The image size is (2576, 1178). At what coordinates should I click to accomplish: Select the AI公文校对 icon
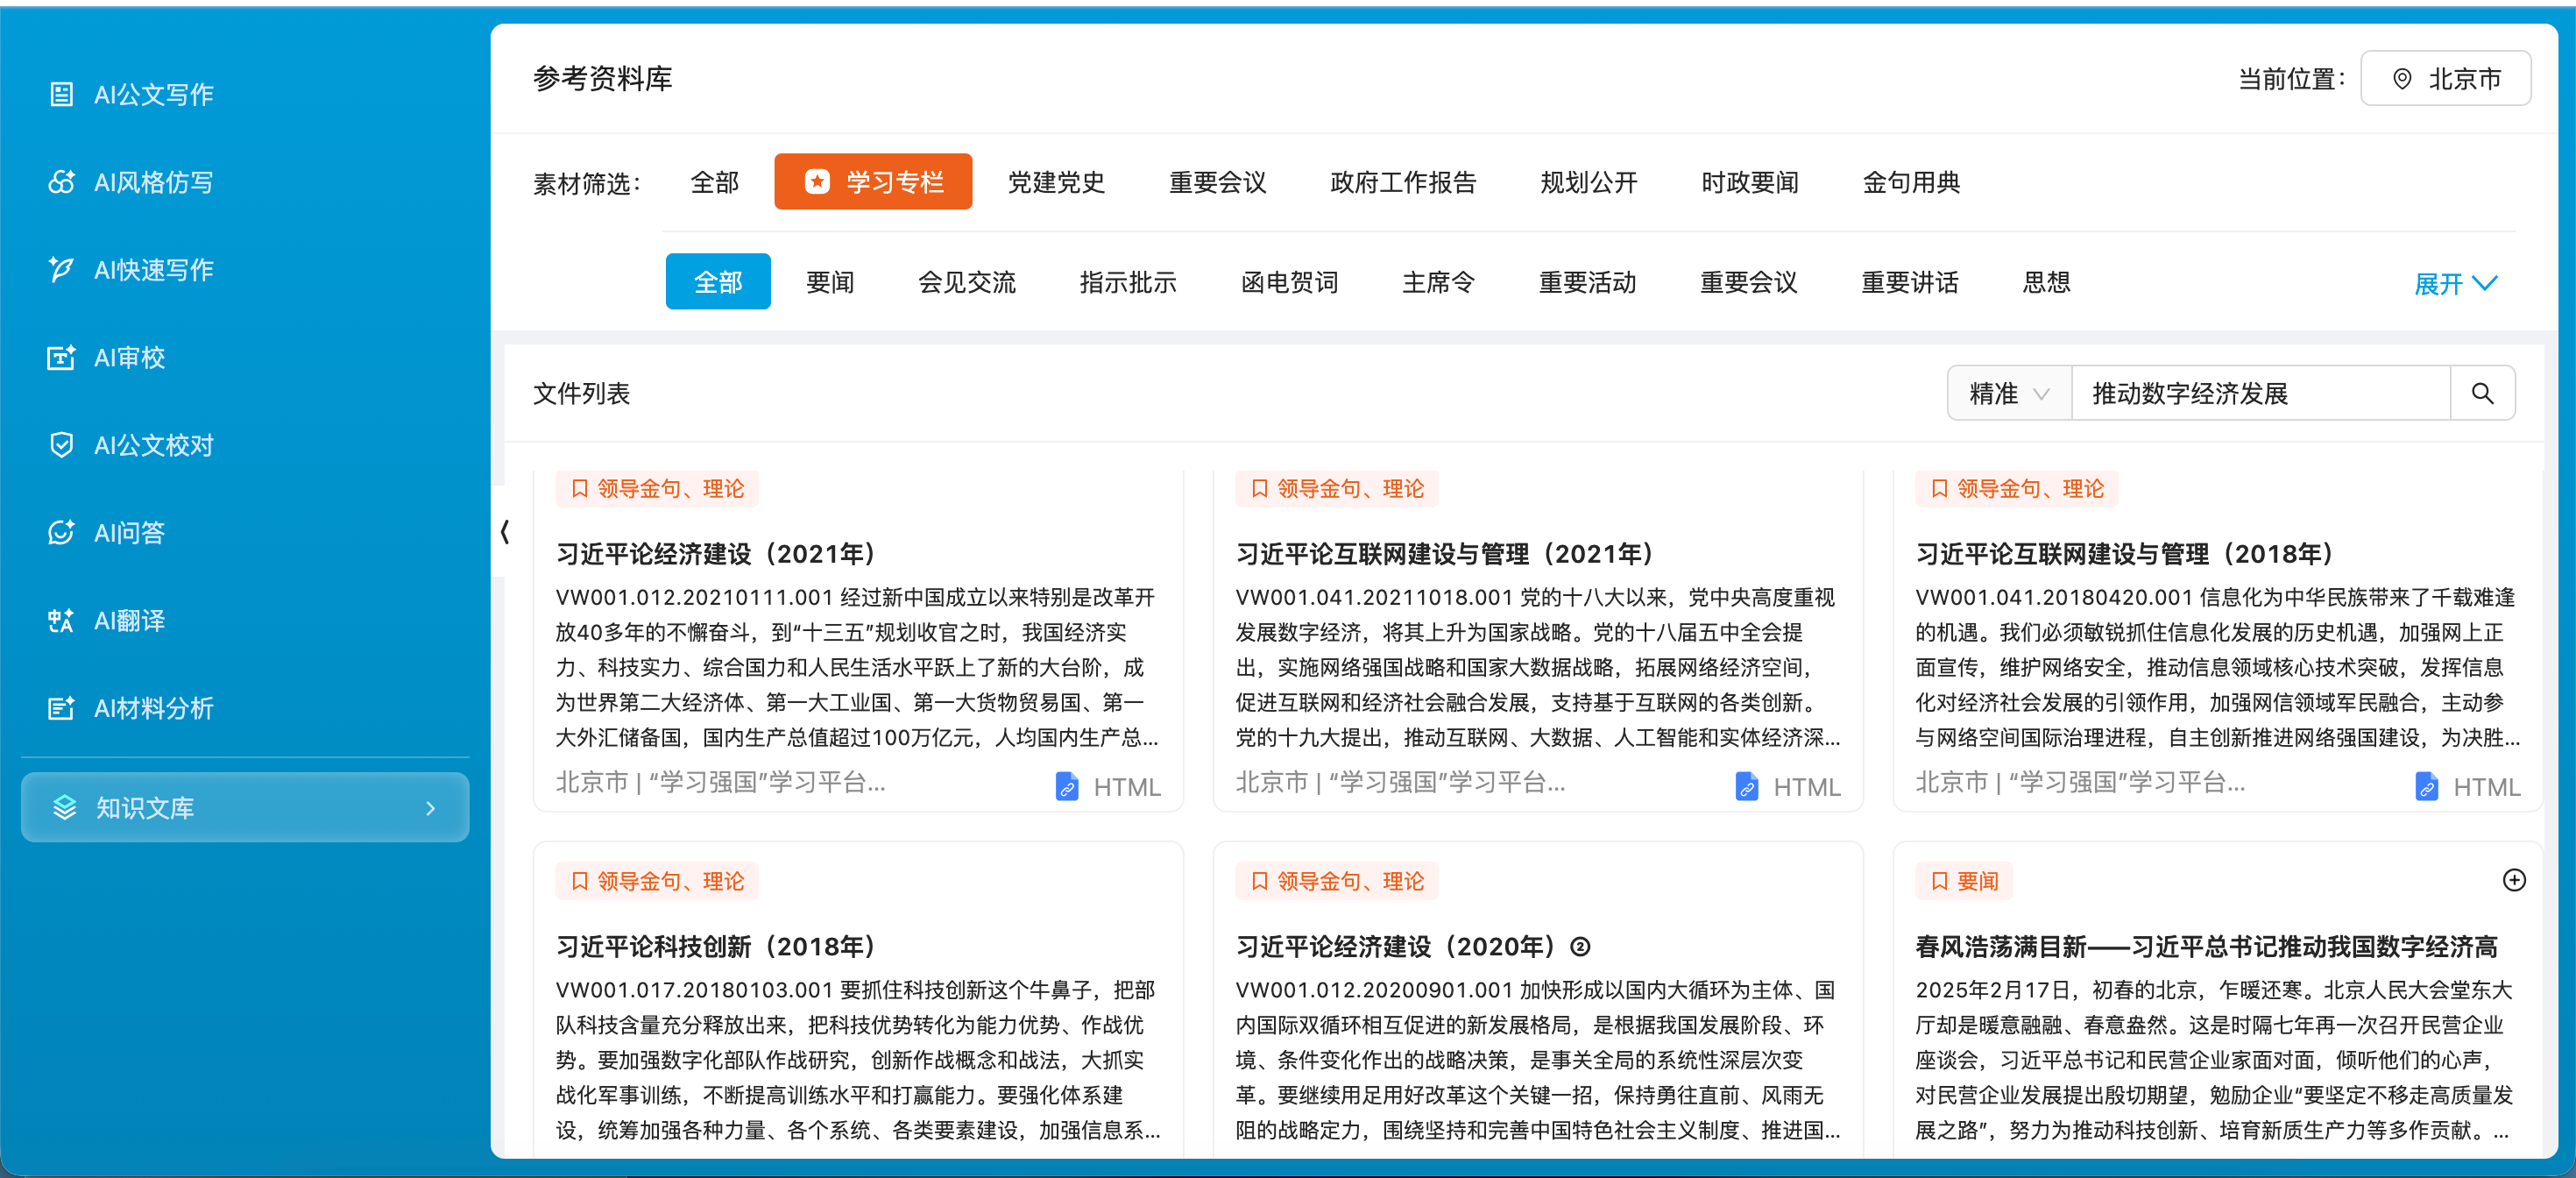tap(61, 445)
